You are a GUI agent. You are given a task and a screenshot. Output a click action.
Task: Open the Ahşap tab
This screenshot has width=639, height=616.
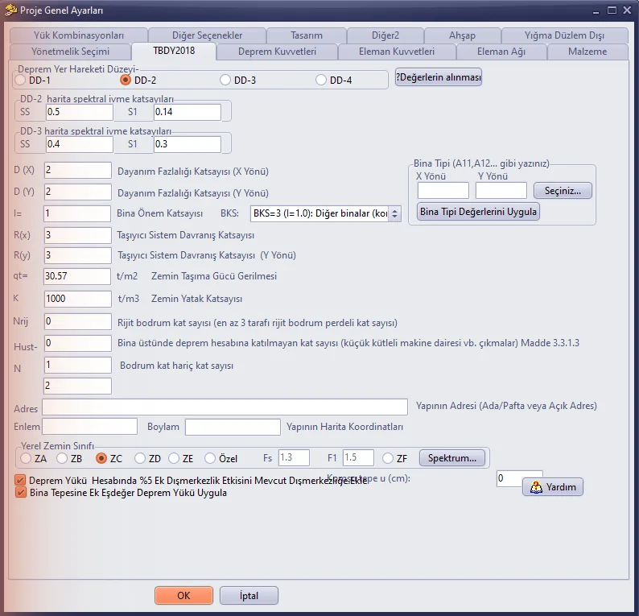(x=462, y=35)
